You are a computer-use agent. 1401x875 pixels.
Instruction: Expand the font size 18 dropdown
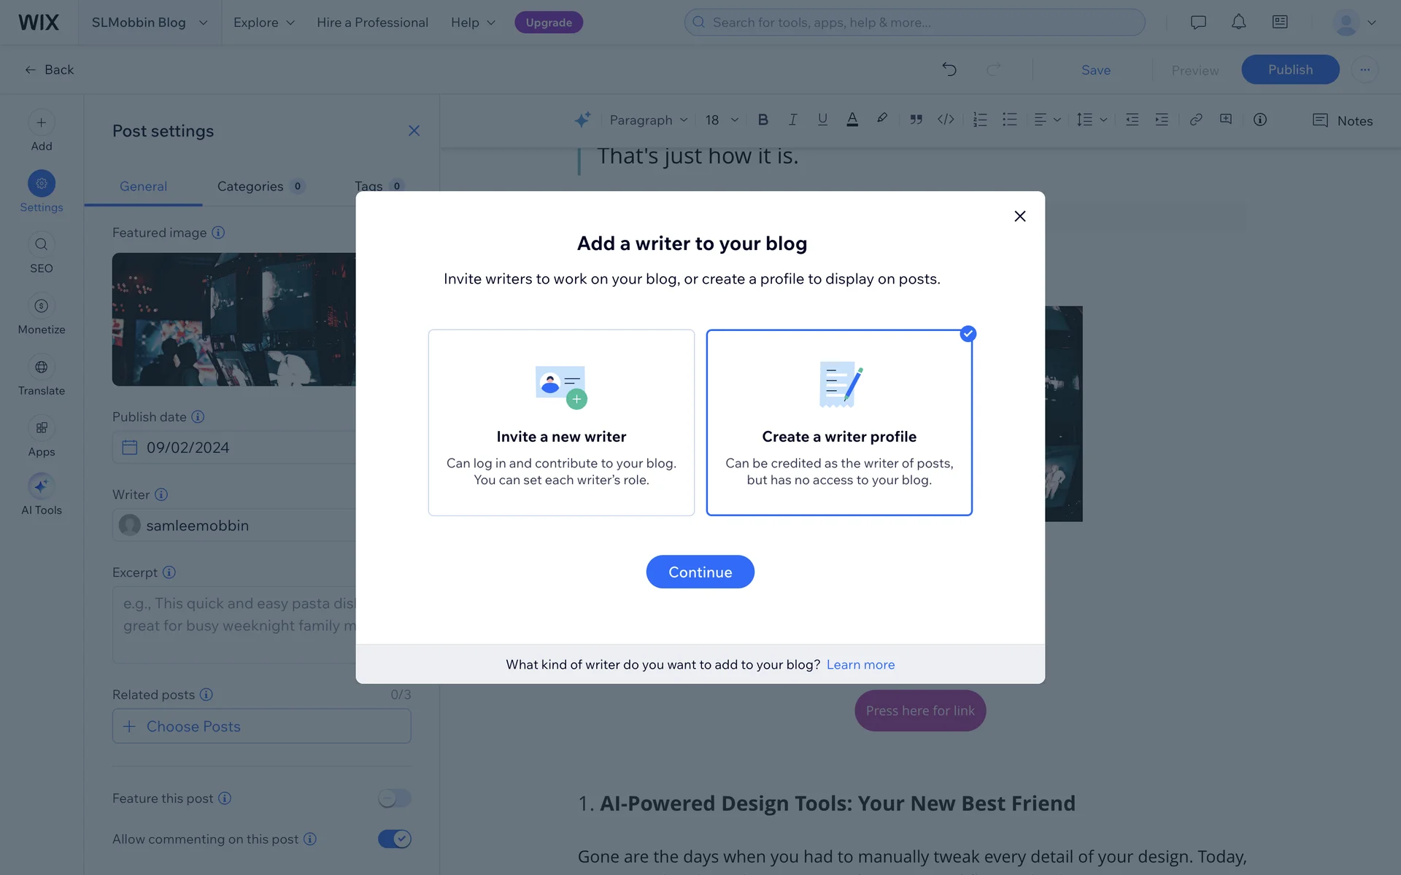coord(722,120)
